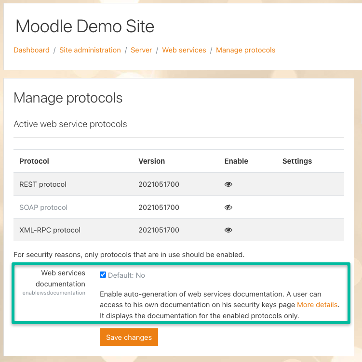
Task: Enable the SOAP protocol crossed-eye icon
Action: [x=228, y=207]
